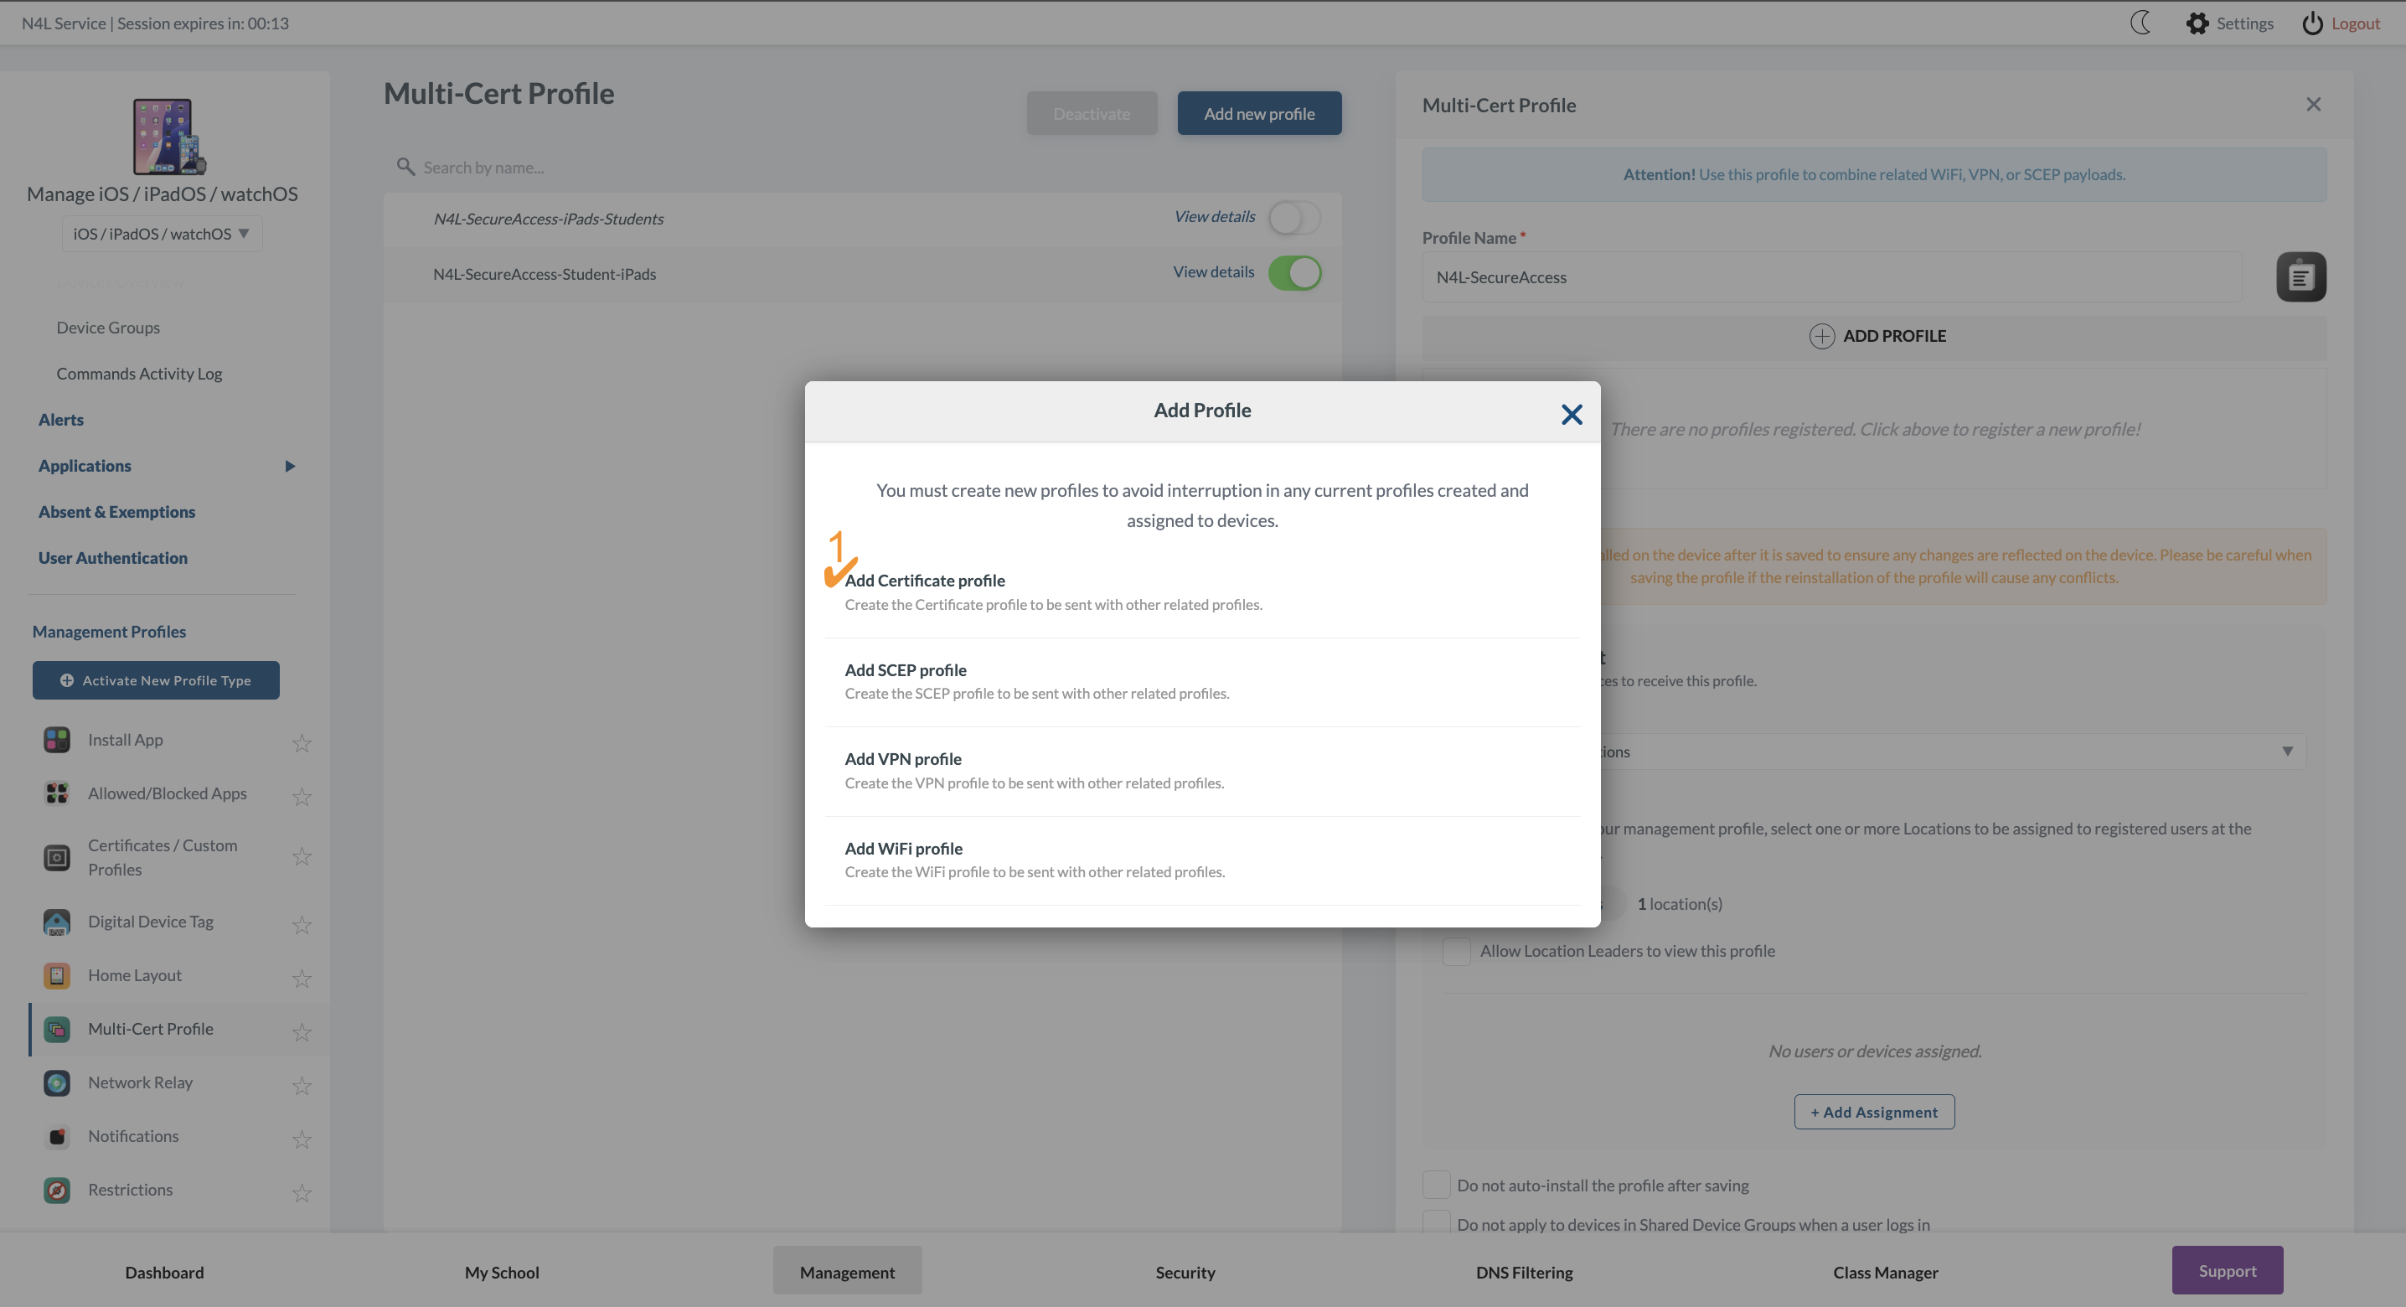Screen dimensions: 2406x1307
Task: Switch to Security bottom tab
Action: [x=1185, y=1273]
